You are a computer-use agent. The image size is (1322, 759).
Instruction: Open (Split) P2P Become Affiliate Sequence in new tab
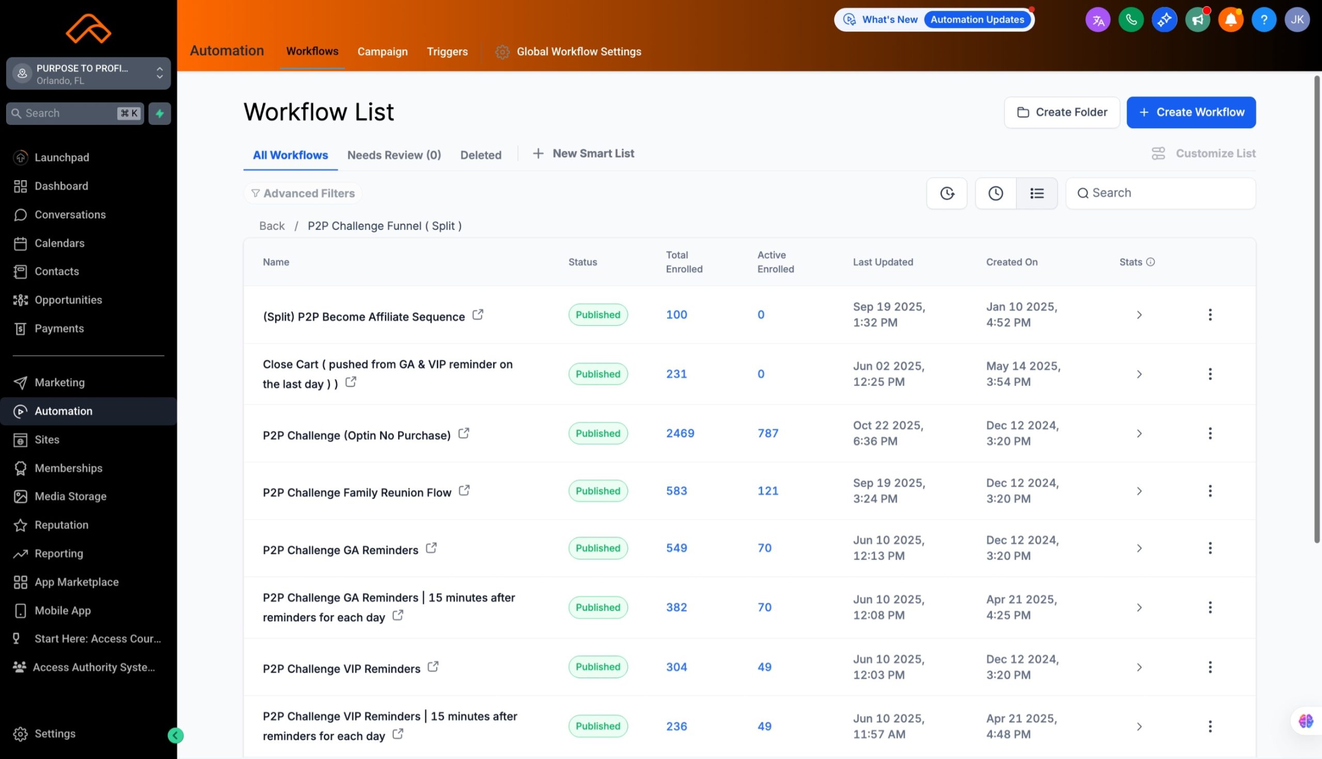(478, 315)
